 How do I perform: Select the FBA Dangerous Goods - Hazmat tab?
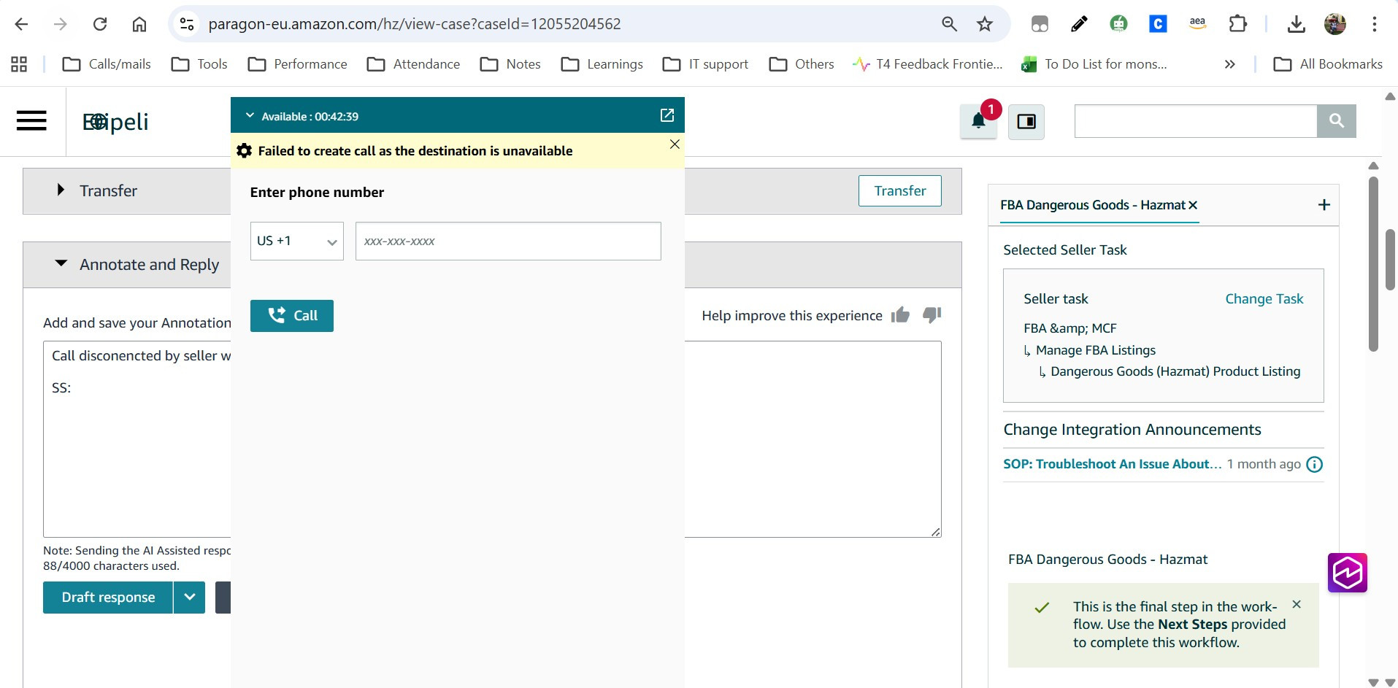click(1092, 205)
